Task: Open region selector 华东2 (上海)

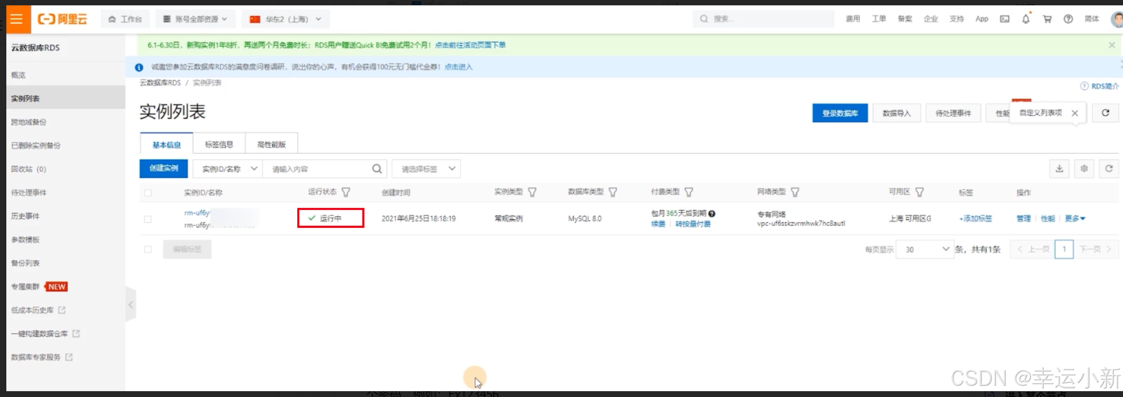Action: 285,19
